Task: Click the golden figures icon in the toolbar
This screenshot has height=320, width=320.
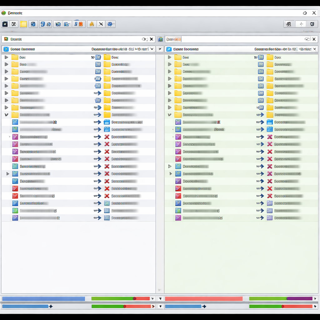Action: pyautogui.click(x=92, y=24)
